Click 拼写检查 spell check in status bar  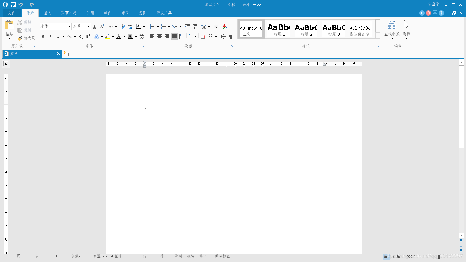[x=222, y=256]
